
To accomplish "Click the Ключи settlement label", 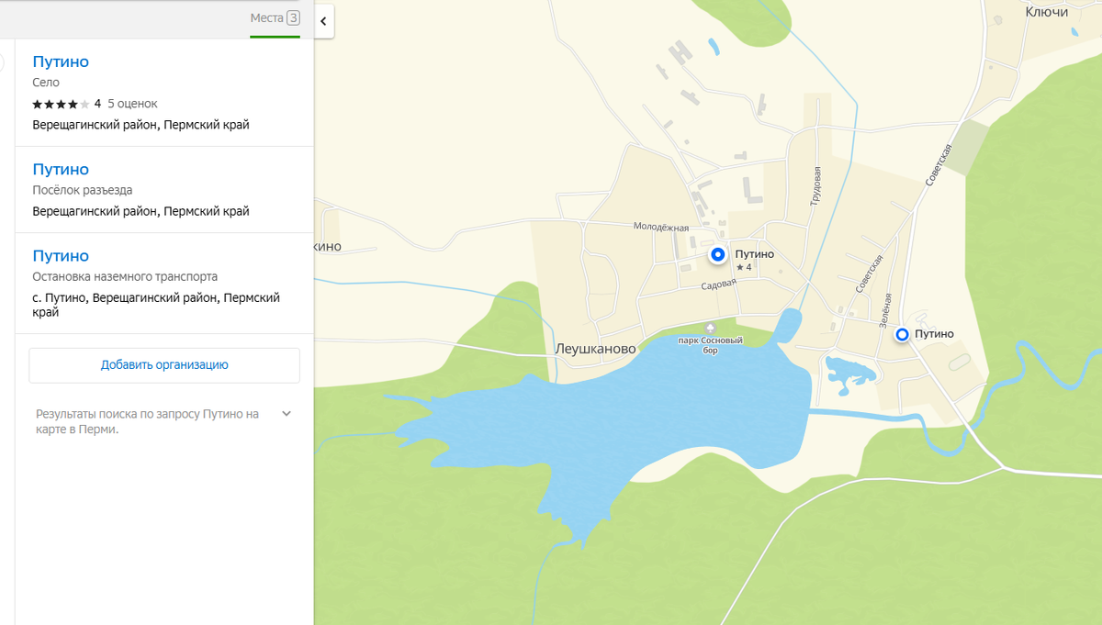I will [1046, 13].
